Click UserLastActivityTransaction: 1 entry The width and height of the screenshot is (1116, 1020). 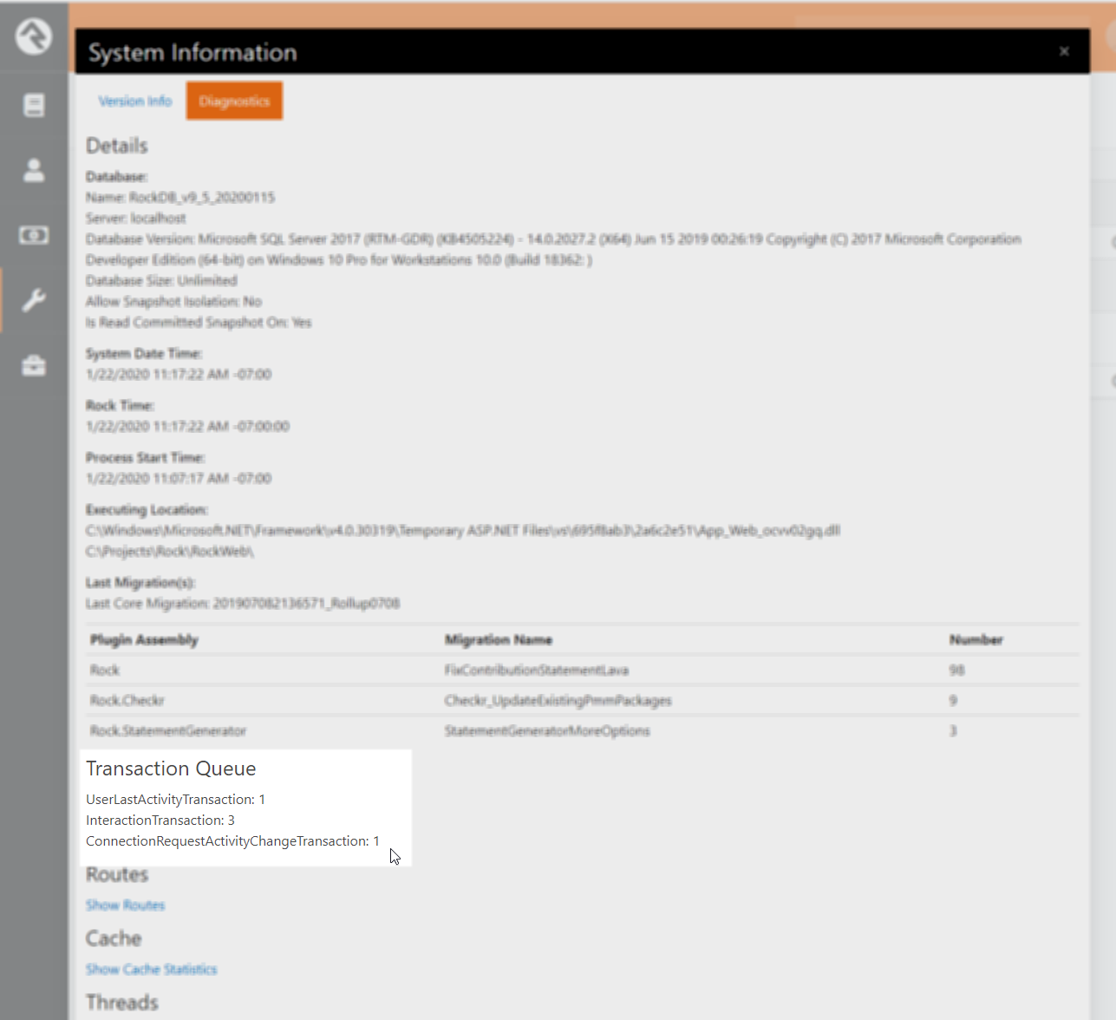(175, 799)
